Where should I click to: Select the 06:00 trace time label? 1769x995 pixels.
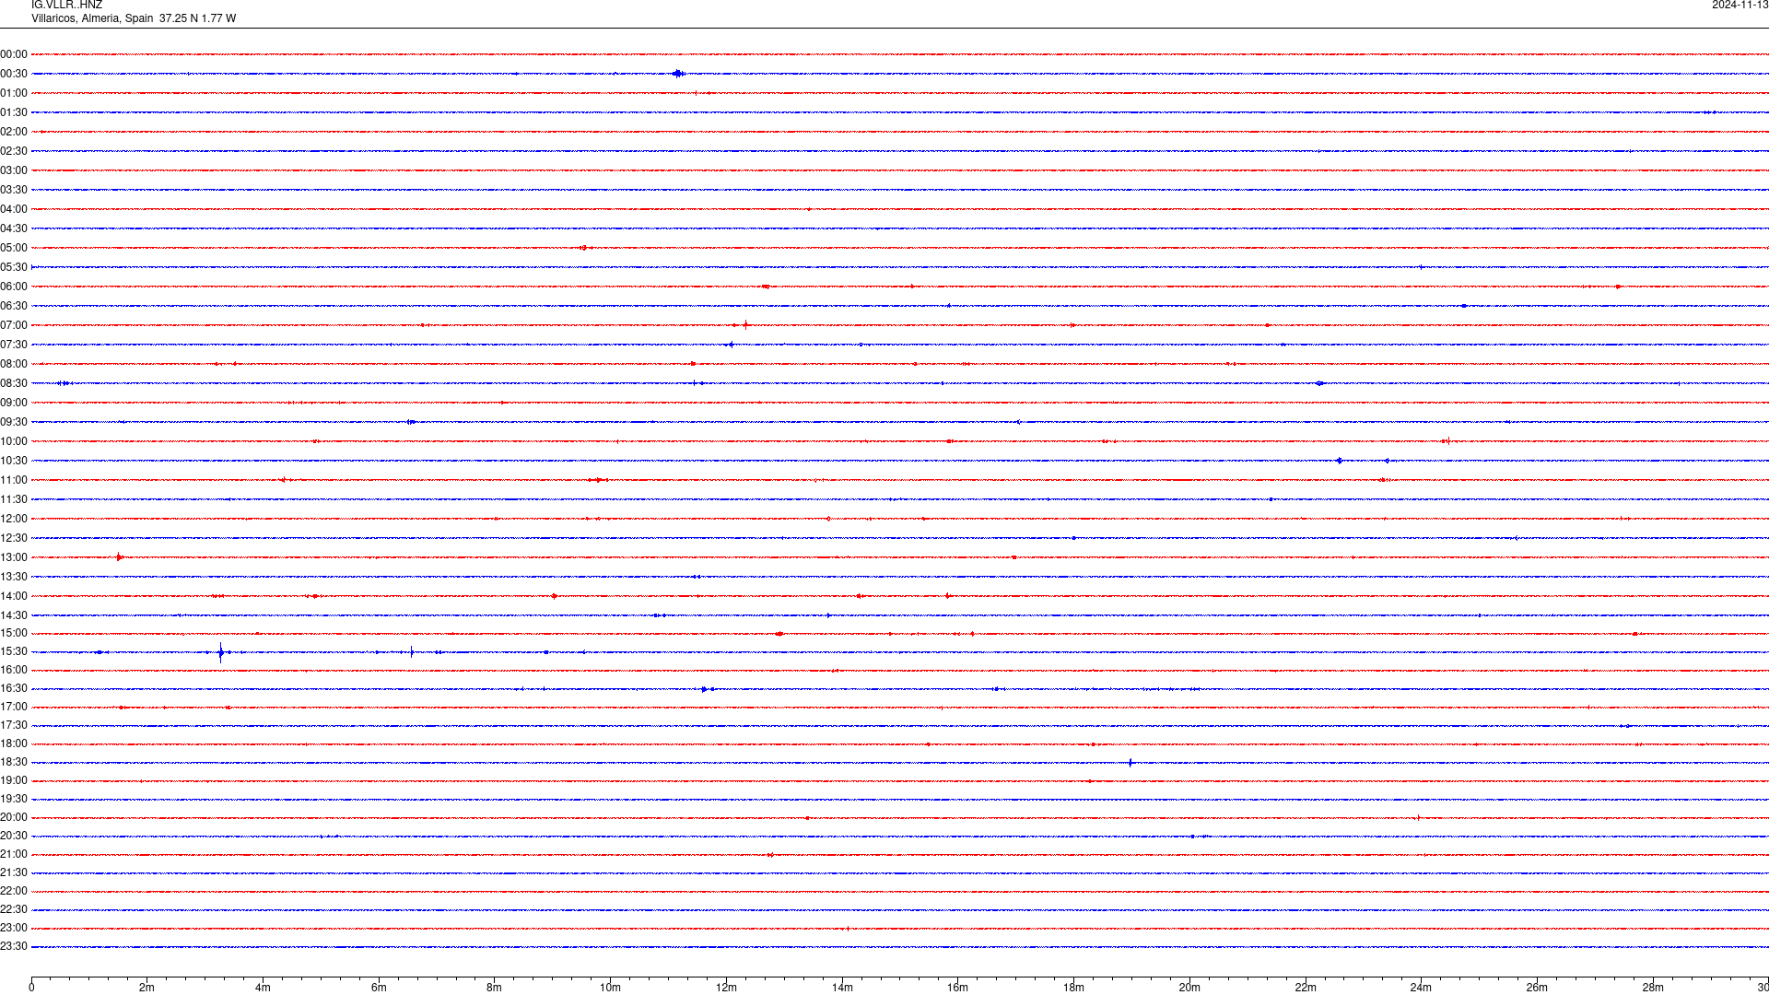coord(14,287)
